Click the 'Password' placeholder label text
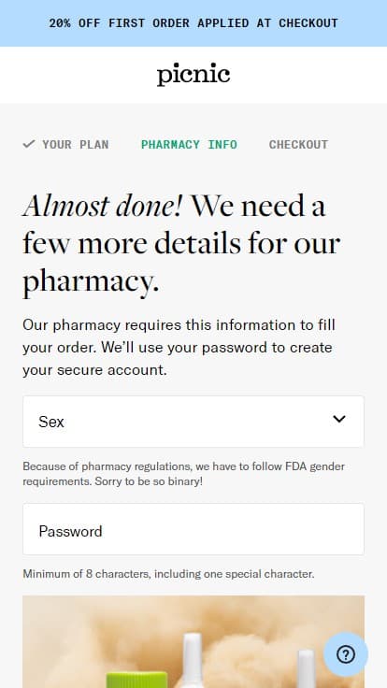387x688 pixels. click(71, 531)
